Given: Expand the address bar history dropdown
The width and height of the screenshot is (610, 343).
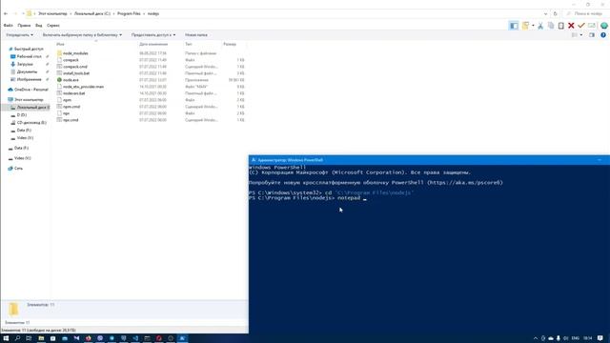Looking at the screenshot, I should [x=545, y=13].
